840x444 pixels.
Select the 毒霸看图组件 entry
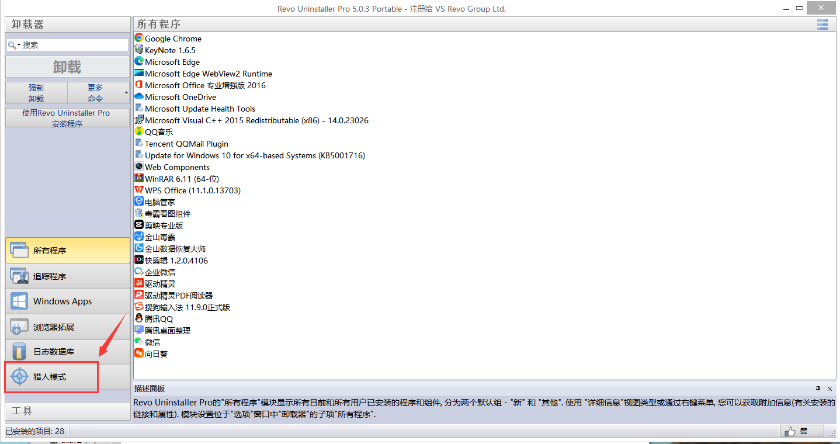(x=168, y=213)
